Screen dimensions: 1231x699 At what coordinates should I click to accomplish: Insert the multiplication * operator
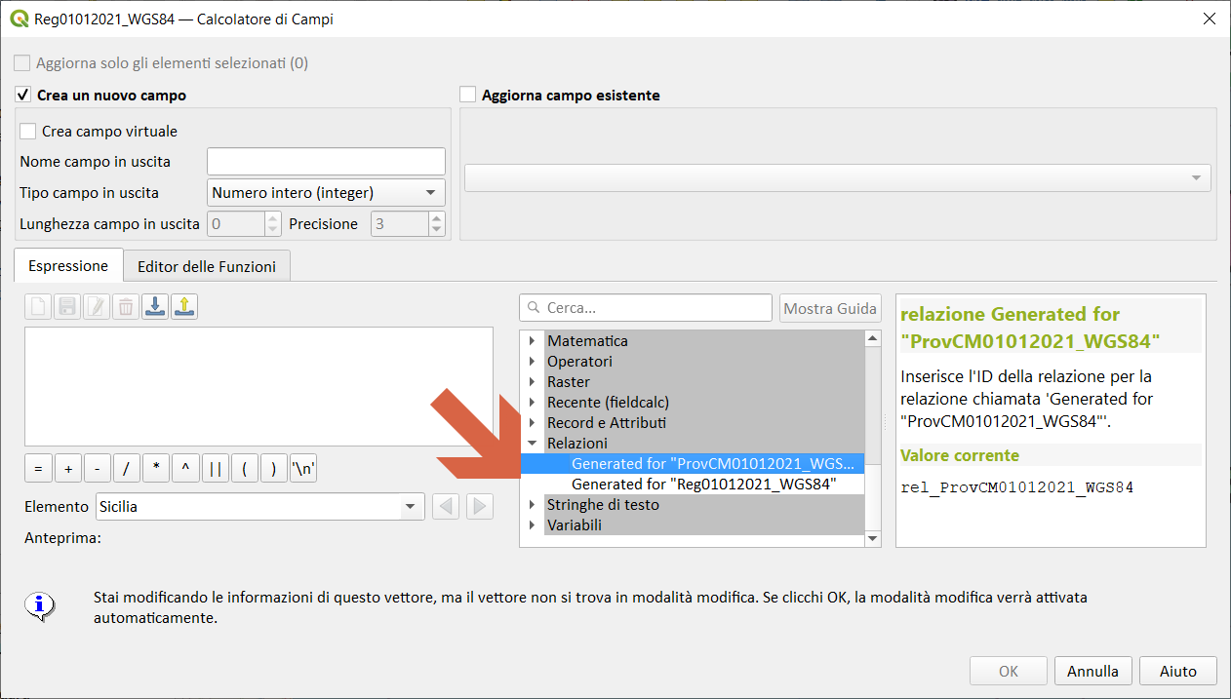pyautogui.click(x=156, y=469)
